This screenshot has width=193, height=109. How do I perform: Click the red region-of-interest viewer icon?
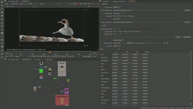[78, 4]
